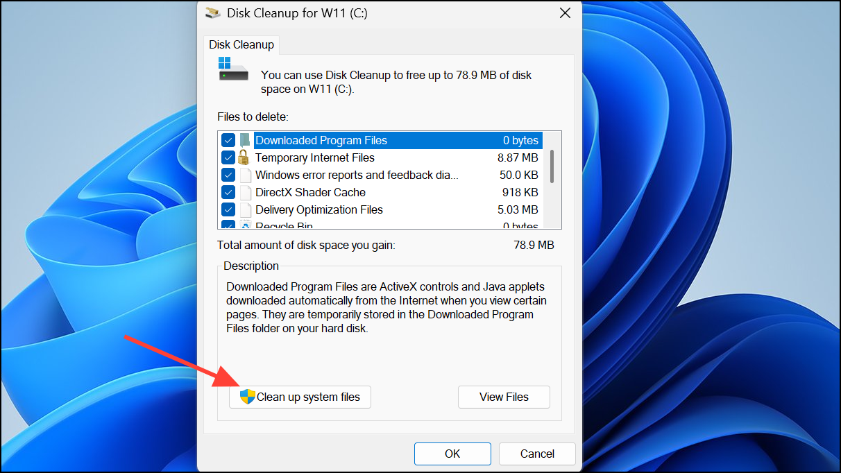Click Cancel to dismiss Disk Cleanup
The image size is (841, 473).
click(537, 454)
